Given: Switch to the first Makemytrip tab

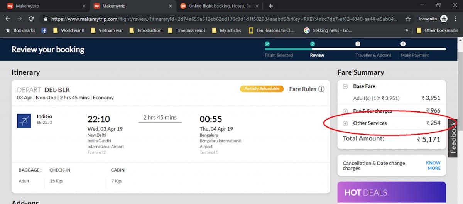Looking at the screenshot, I should [44, 6].
